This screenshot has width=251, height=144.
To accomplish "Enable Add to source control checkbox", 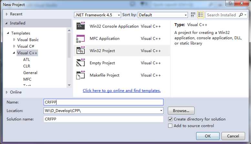I will (170, 126).
